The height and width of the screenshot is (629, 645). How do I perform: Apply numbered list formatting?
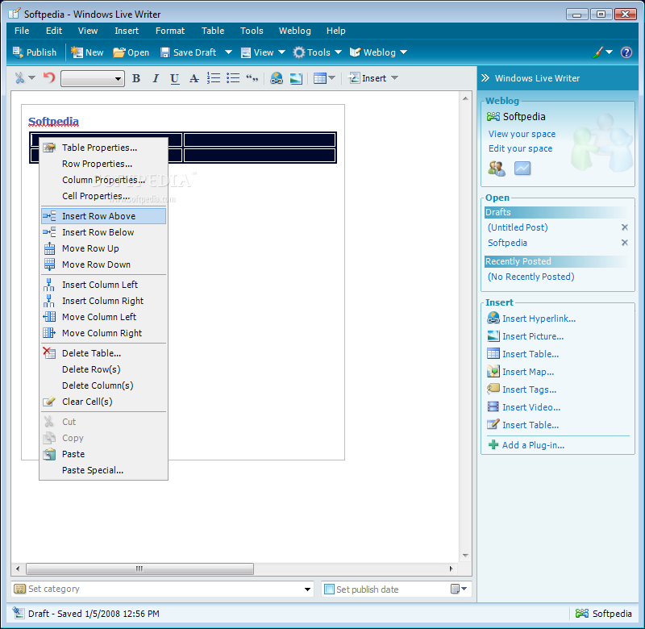click(x=213, y=78)
